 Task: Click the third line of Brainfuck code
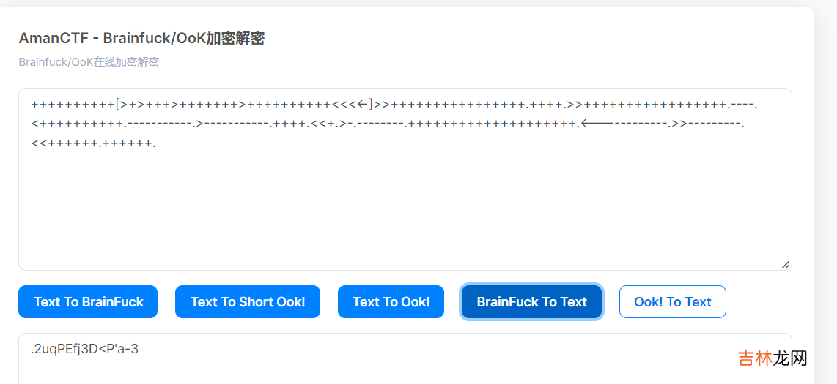point(93,143)
